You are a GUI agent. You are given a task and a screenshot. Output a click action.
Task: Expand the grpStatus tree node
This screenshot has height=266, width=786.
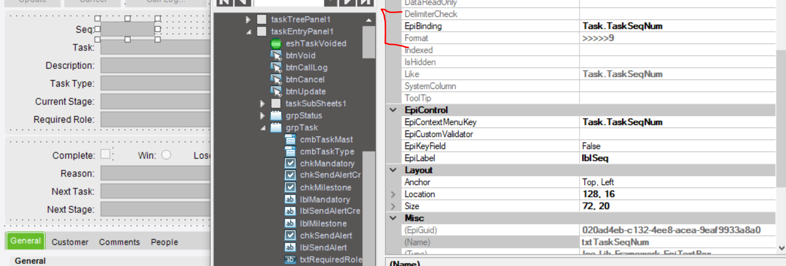(x=263, y=115)
